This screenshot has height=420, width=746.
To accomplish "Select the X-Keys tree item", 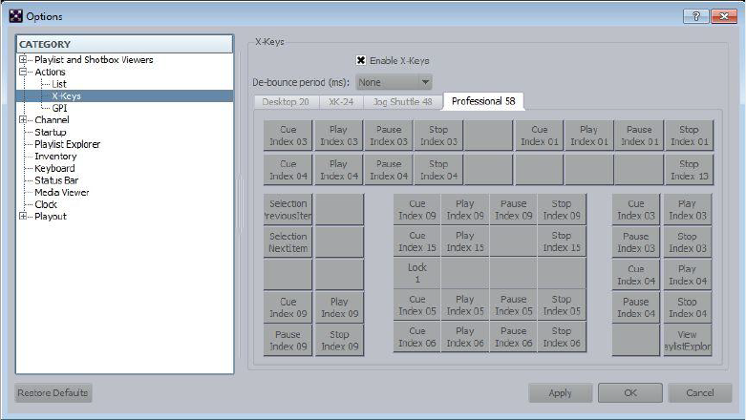I will coord(66,95).
